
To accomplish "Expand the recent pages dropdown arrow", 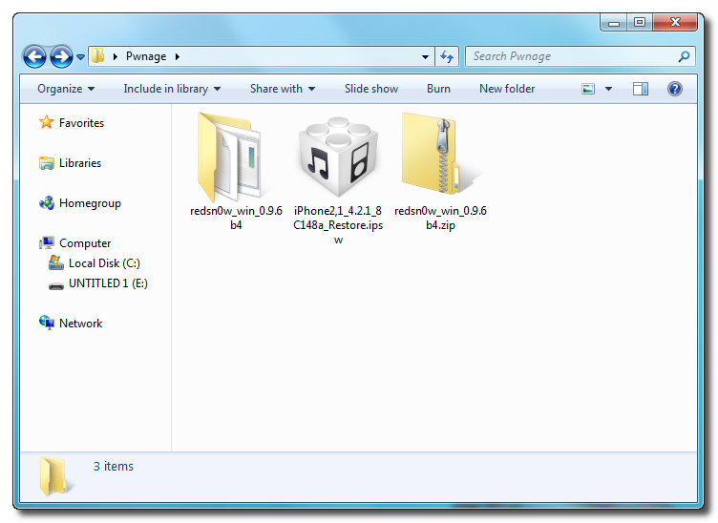I will pyautogui.click(x=81, y=57).
